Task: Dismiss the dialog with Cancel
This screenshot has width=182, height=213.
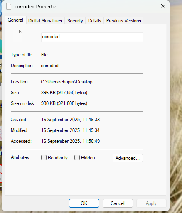Action: pyautogui.click(x=118, y=203)
